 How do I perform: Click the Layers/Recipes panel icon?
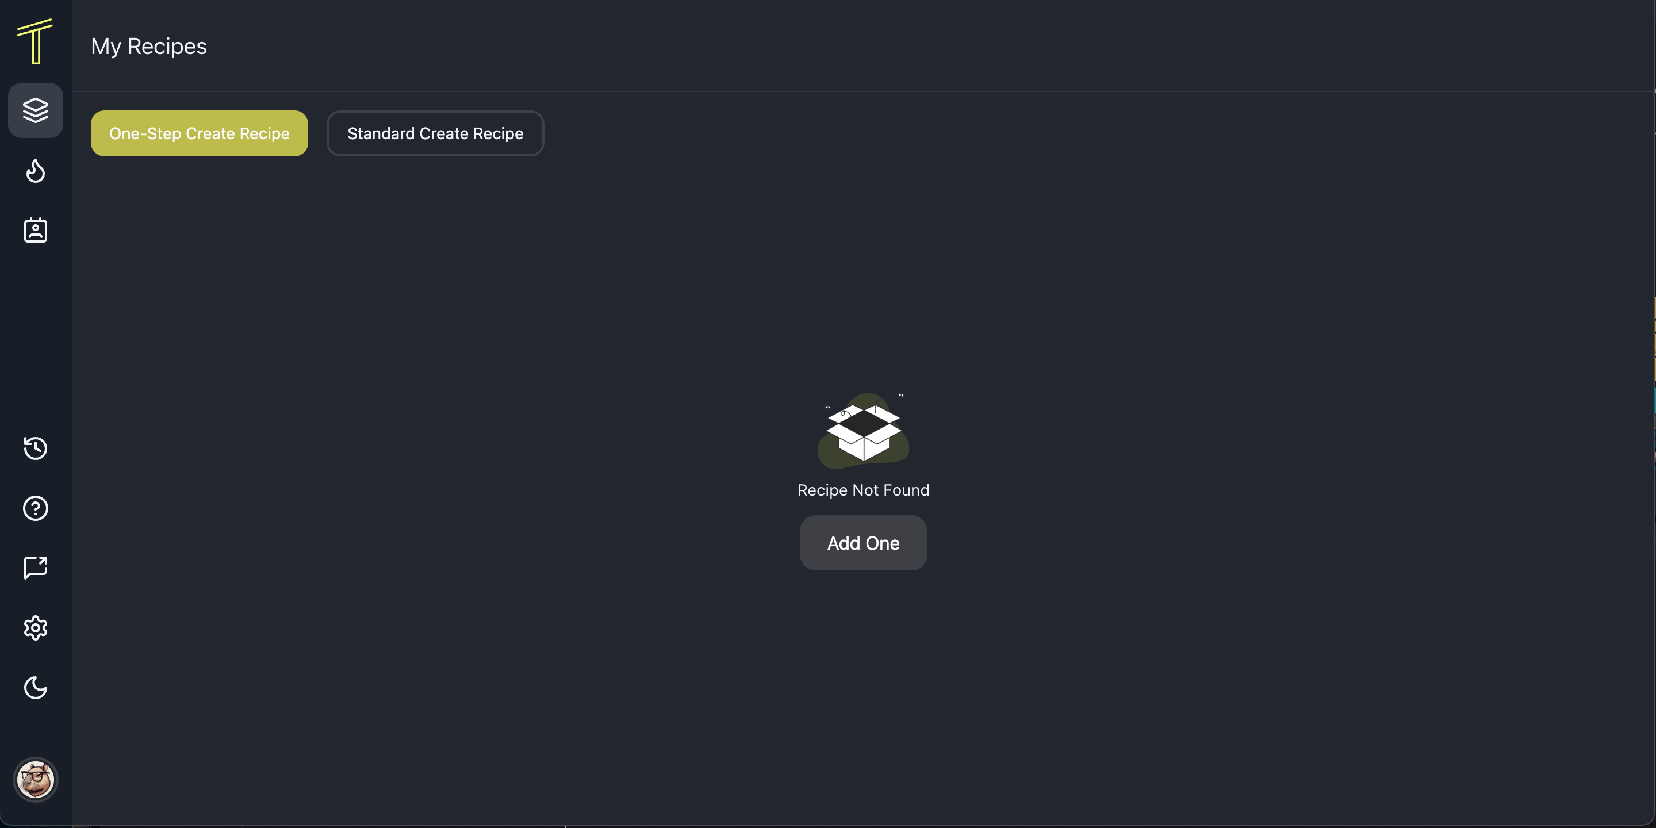(35, 110)
